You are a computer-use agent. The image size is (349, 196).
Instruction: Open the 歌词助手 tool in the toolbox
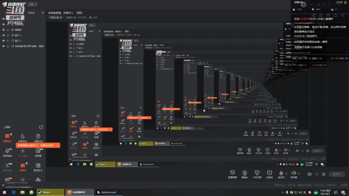click(x=38, y=167)
